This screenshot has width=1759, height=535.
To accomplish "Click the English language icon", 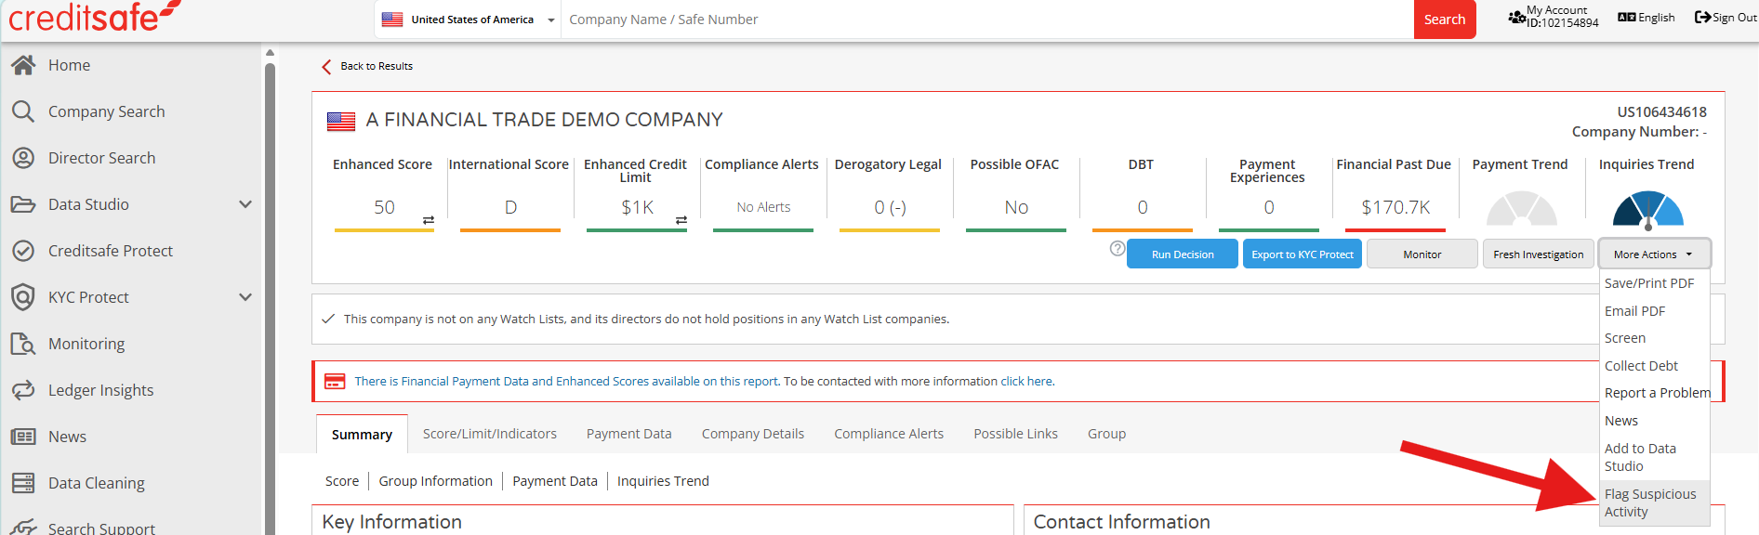I will (1626, 18).
